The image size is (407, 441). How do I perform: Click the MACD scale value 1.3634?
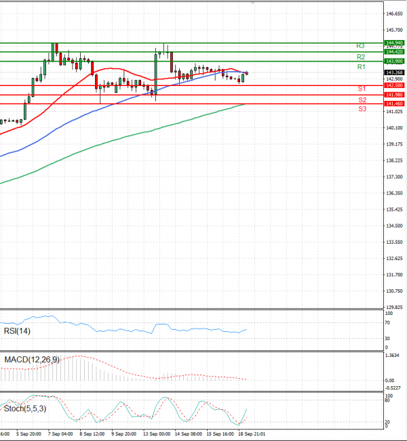click(392, 356)
